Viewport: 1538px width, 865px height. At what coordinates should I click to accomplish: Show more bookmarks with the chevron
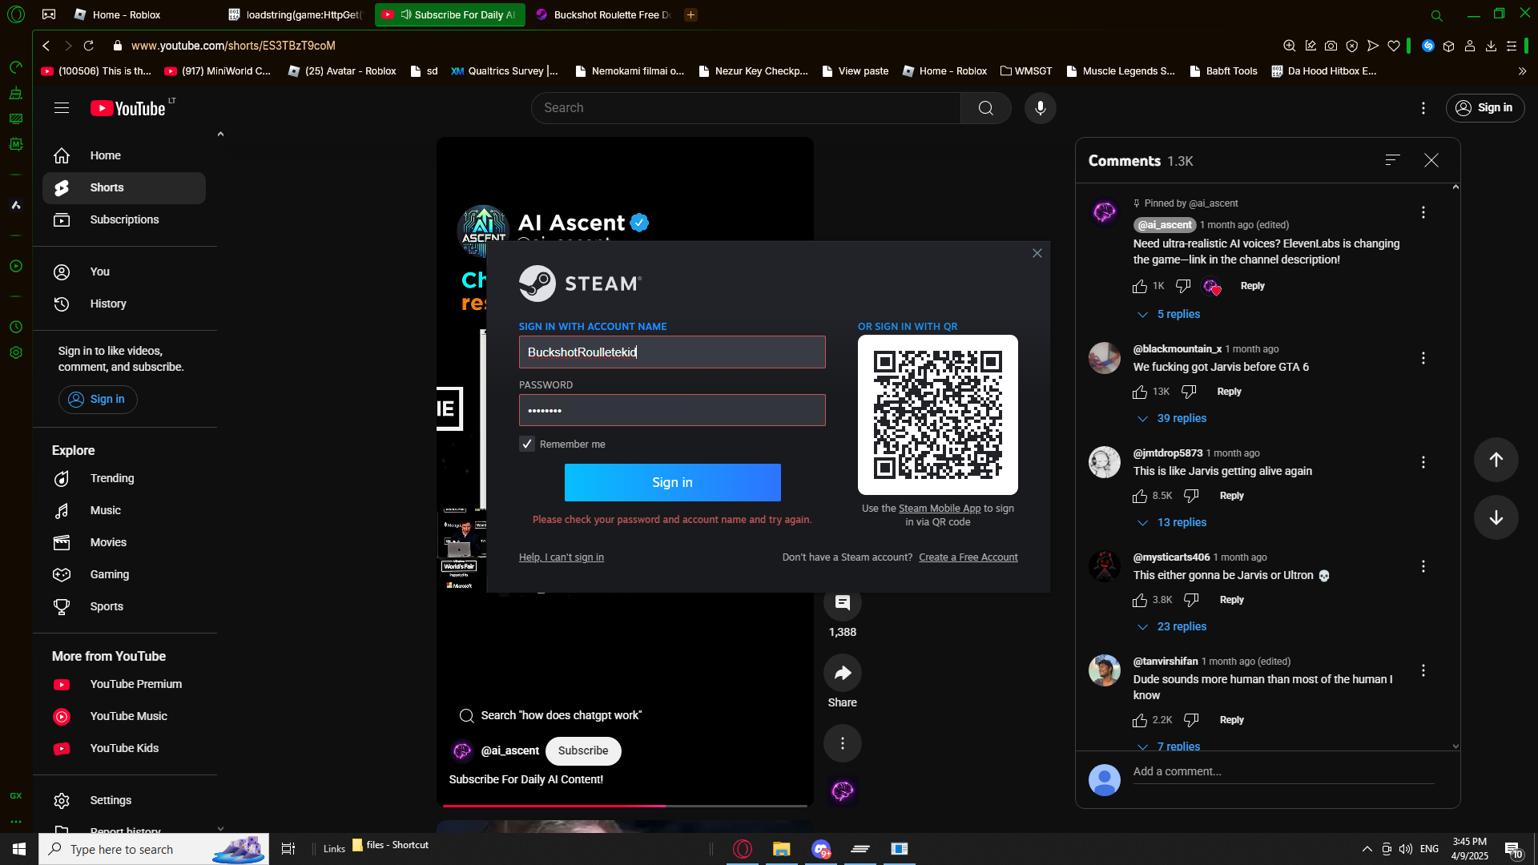tap(1522, 71)
